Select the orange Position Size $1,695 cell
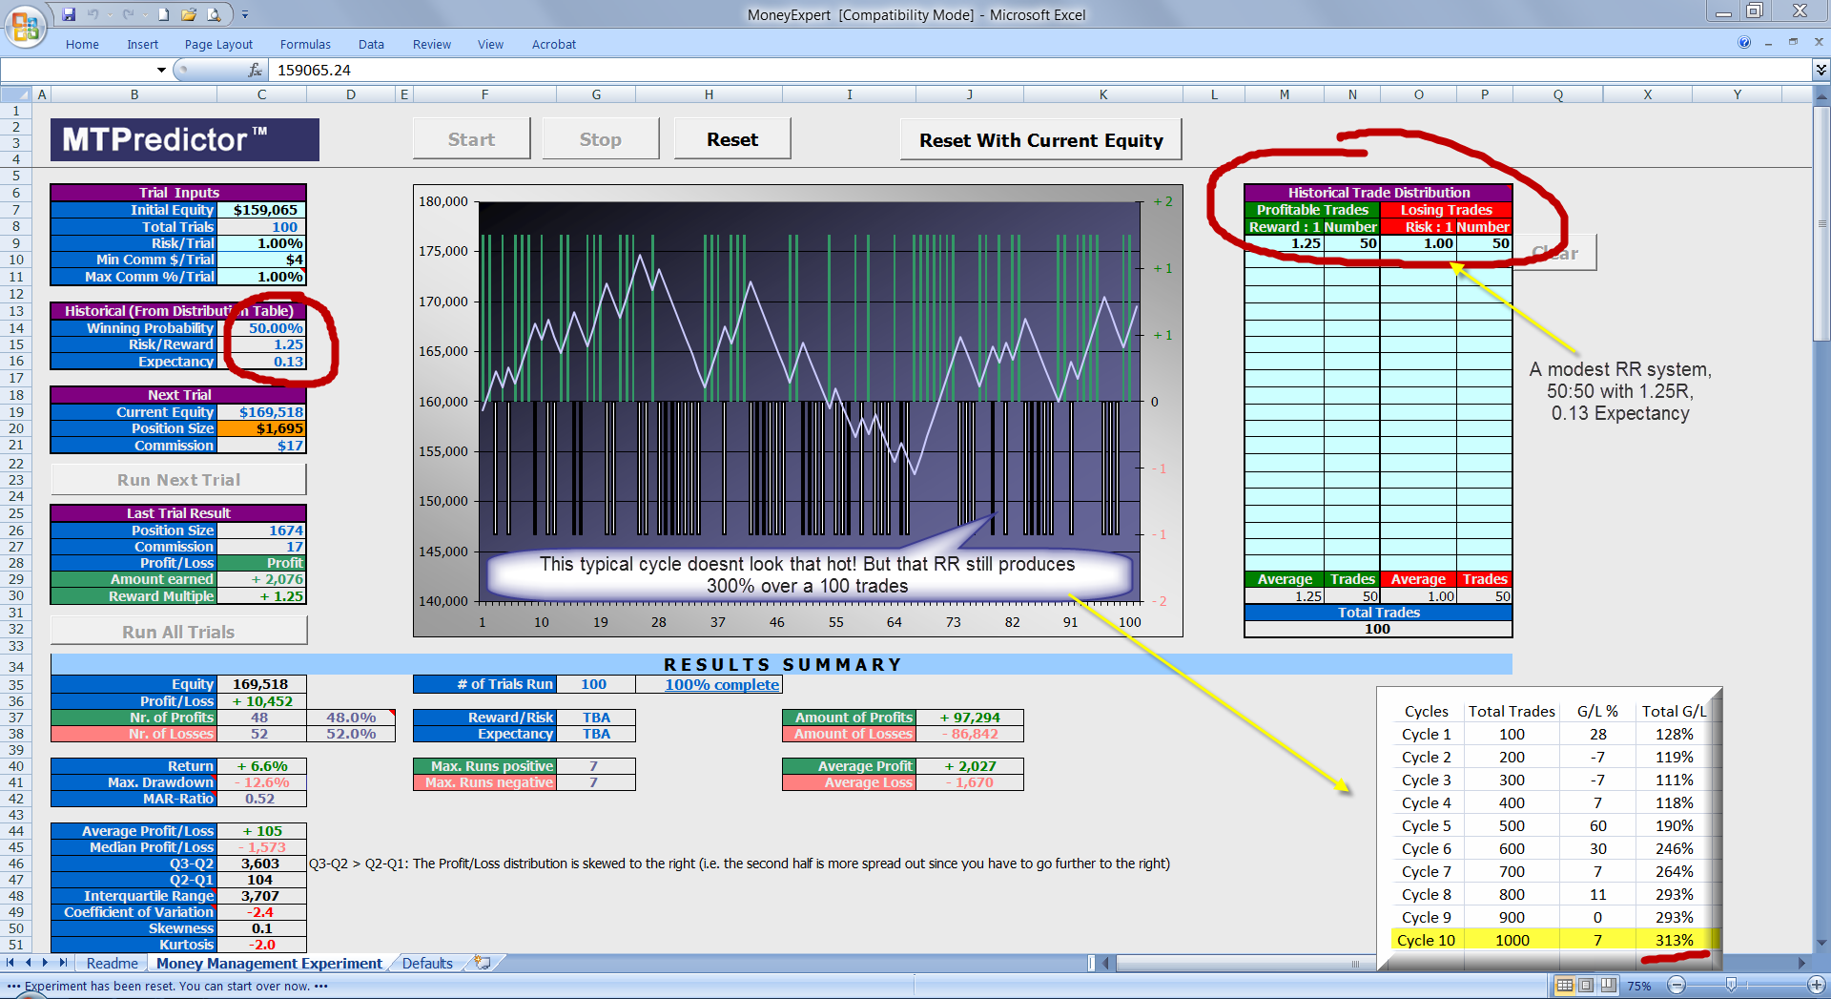 [x=261, y=428]
